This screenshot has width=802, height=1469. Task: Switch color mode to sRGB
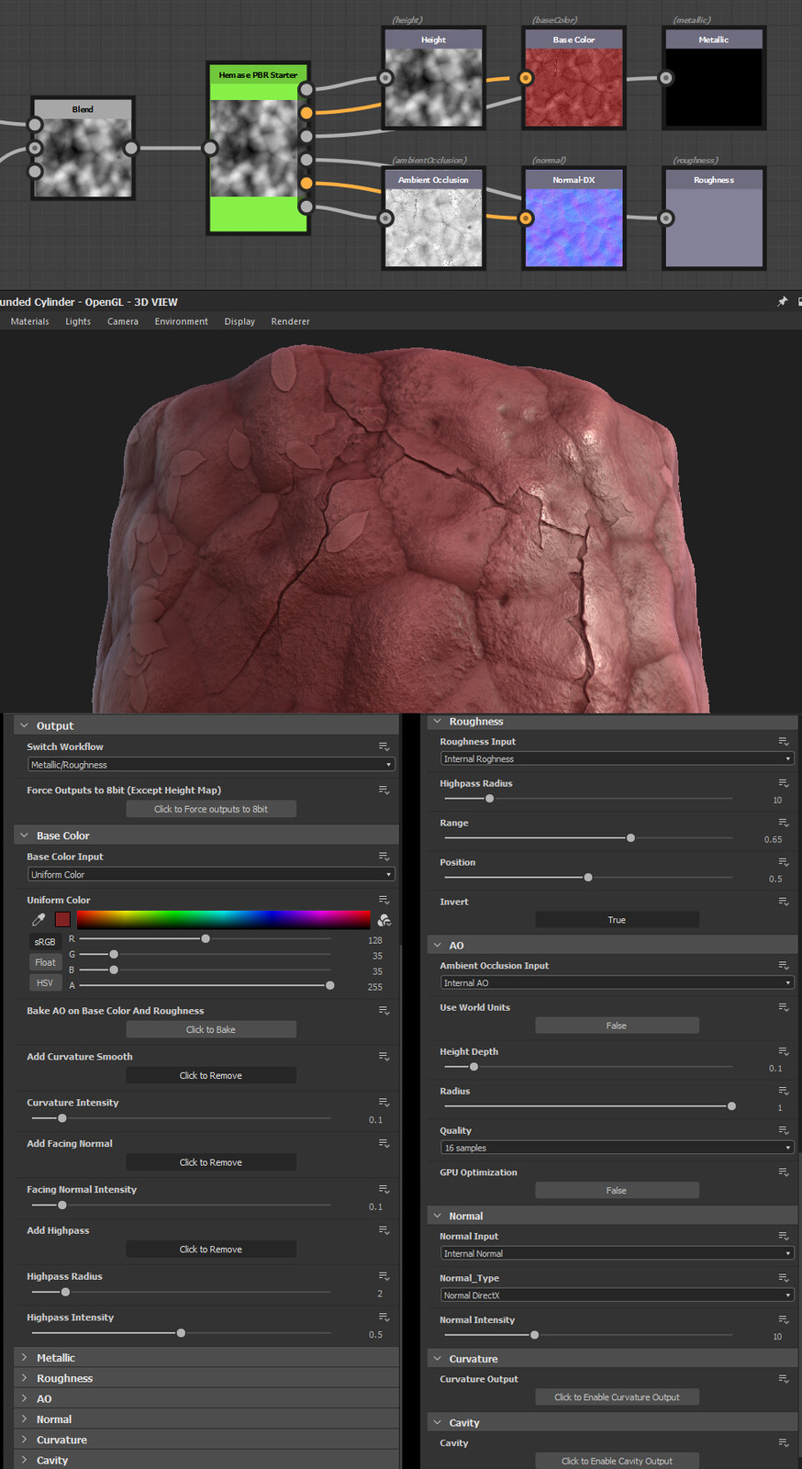[x=45, y=942]
